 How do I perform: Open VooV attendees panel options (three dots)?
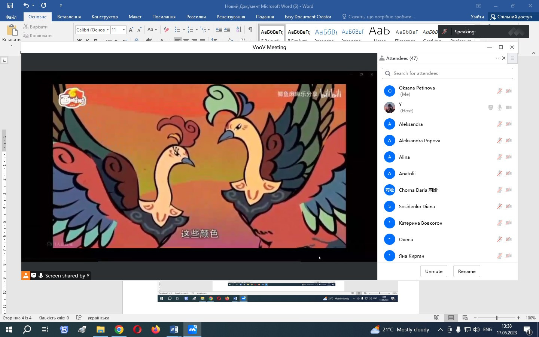pyautogui.click(x=498, y=58)
